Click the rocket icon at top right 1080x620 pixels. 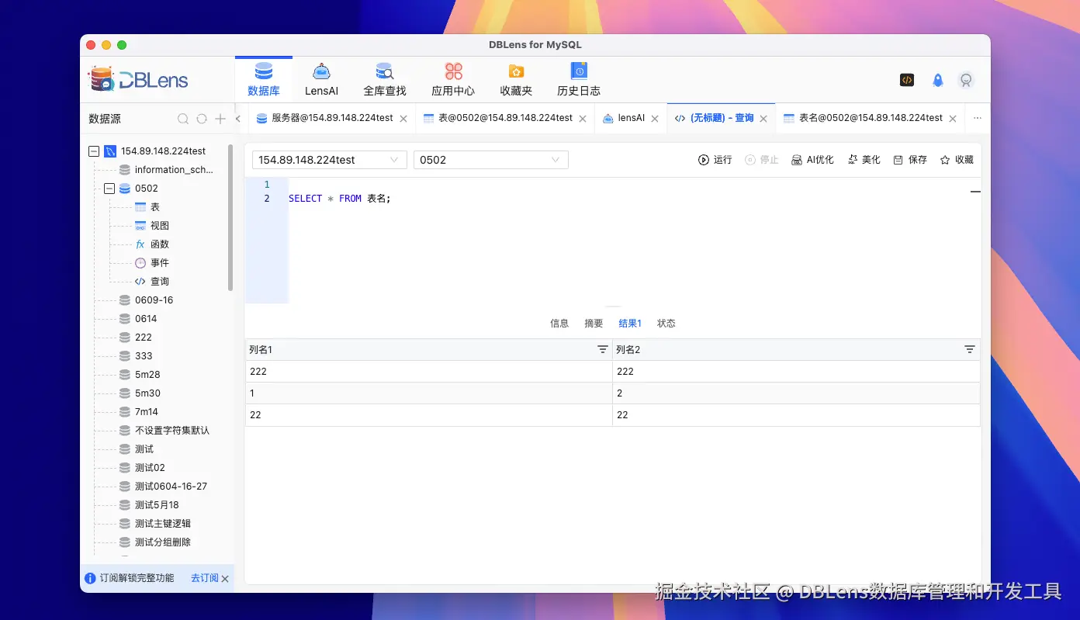click(x=938, y=80)
